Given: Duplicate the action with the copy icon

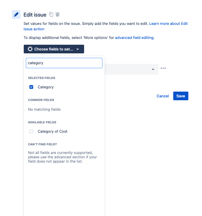Looking at the screenshot, I should 51,14.
